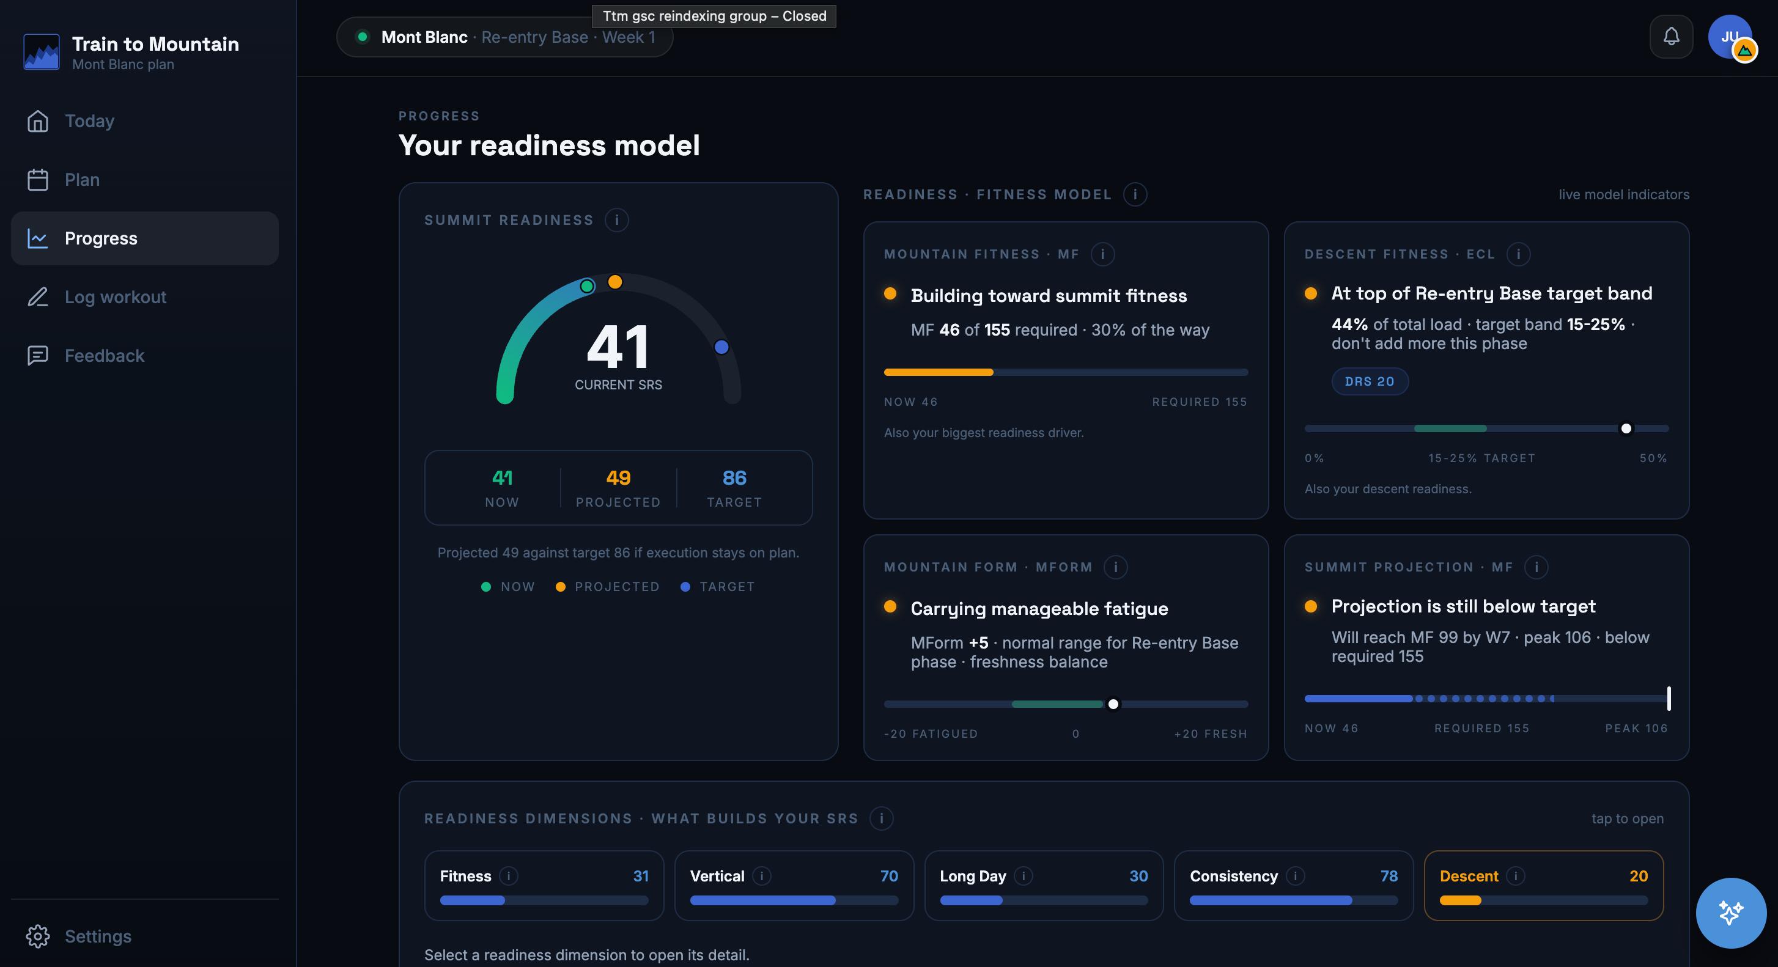1778x967 pixels.
Task: Click the 'Ttm gsc reindexing group – Closed' tooltip
Action: [714, 16]
